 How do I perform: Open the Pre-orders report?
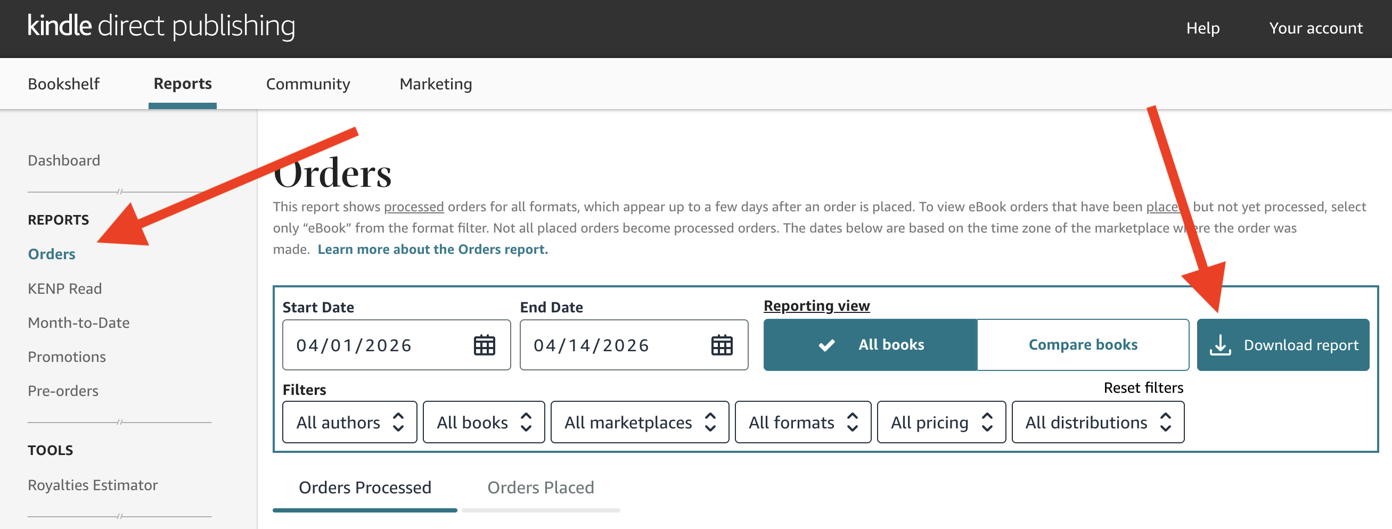tap(63, 391)
